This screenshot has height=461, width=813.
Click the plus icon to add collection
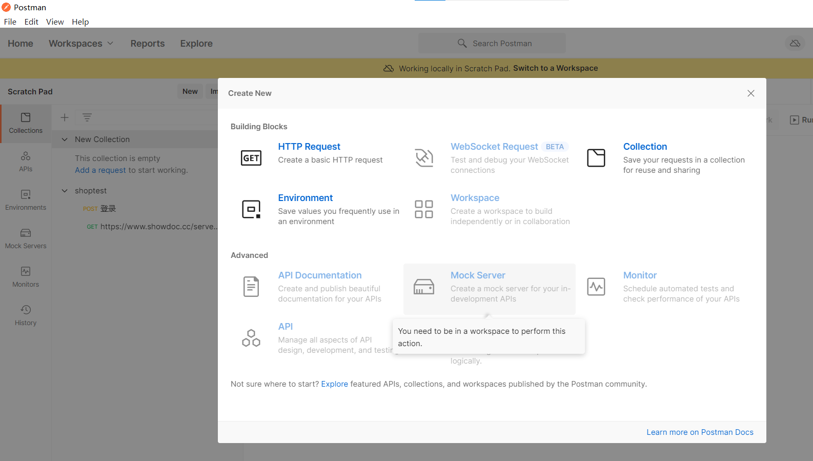tap(65, 117)
